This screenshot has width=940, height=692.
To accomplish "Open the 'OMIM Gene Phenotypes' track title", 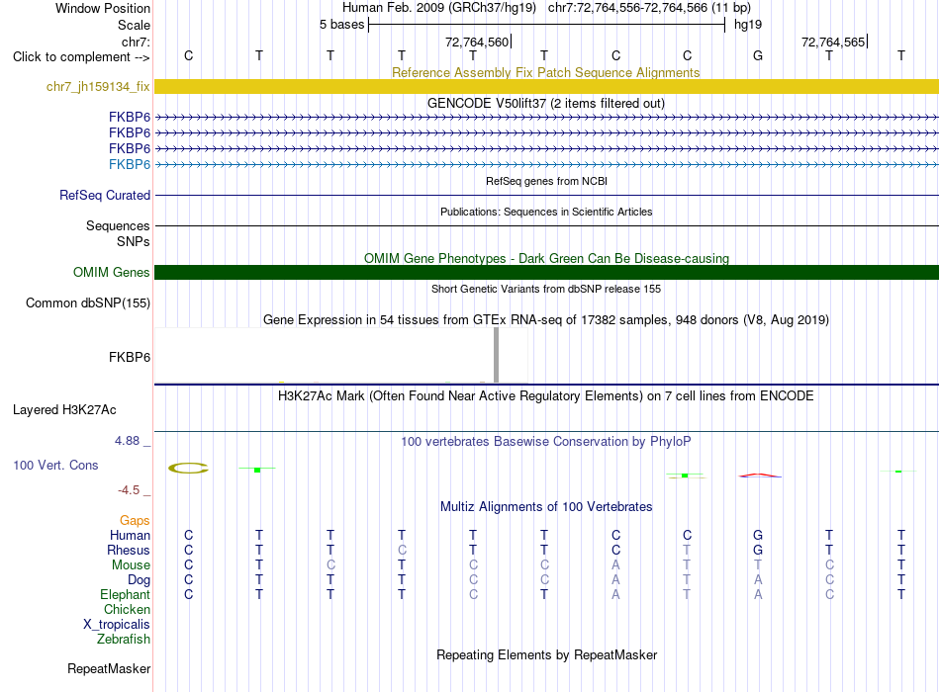I will tap(546, 258).
